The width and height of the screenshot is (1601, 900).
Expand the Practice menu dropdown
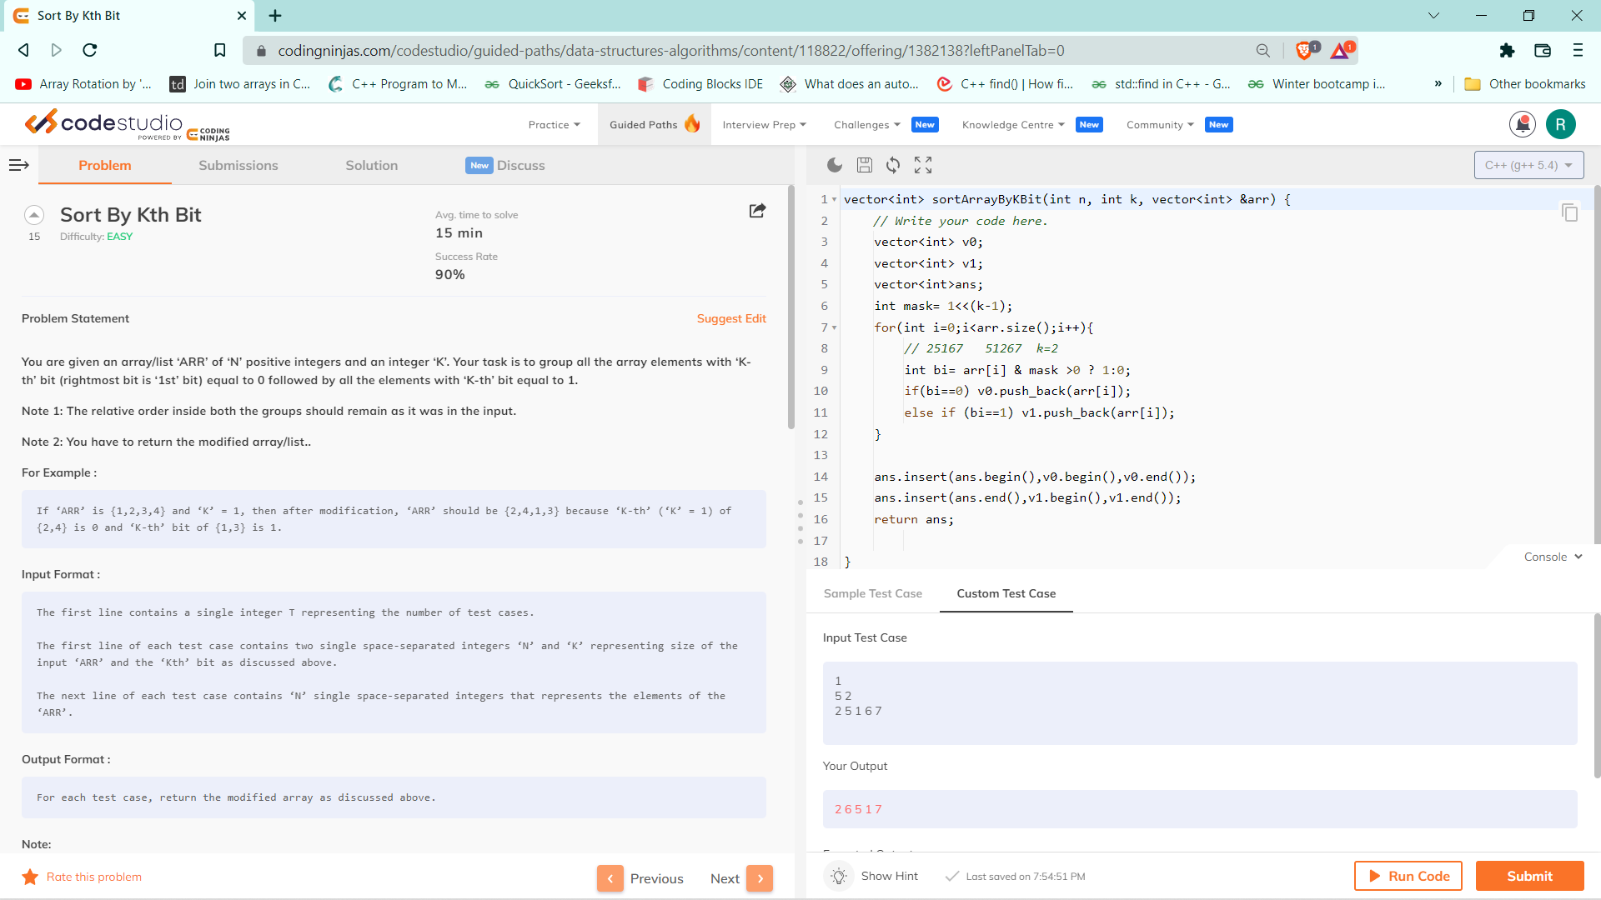pos(554,124)
